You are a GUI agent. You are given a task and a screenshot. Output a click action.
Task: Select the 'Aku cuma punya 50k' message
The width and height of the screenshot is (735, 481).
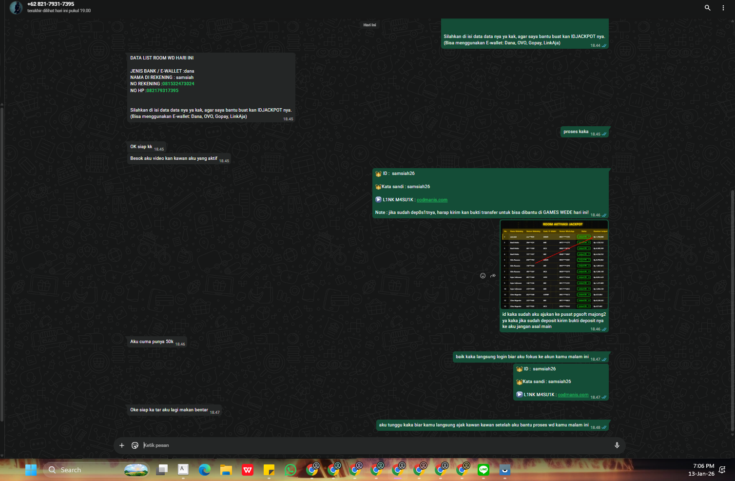pos(157,342)
